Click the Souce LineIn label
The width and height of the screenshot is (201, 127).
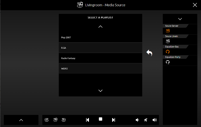click(x=171, y=36)
